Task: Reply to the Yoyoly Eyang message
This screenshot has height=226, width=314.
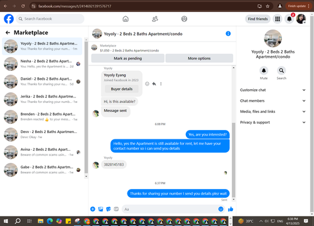Action: tap(154, 83)
